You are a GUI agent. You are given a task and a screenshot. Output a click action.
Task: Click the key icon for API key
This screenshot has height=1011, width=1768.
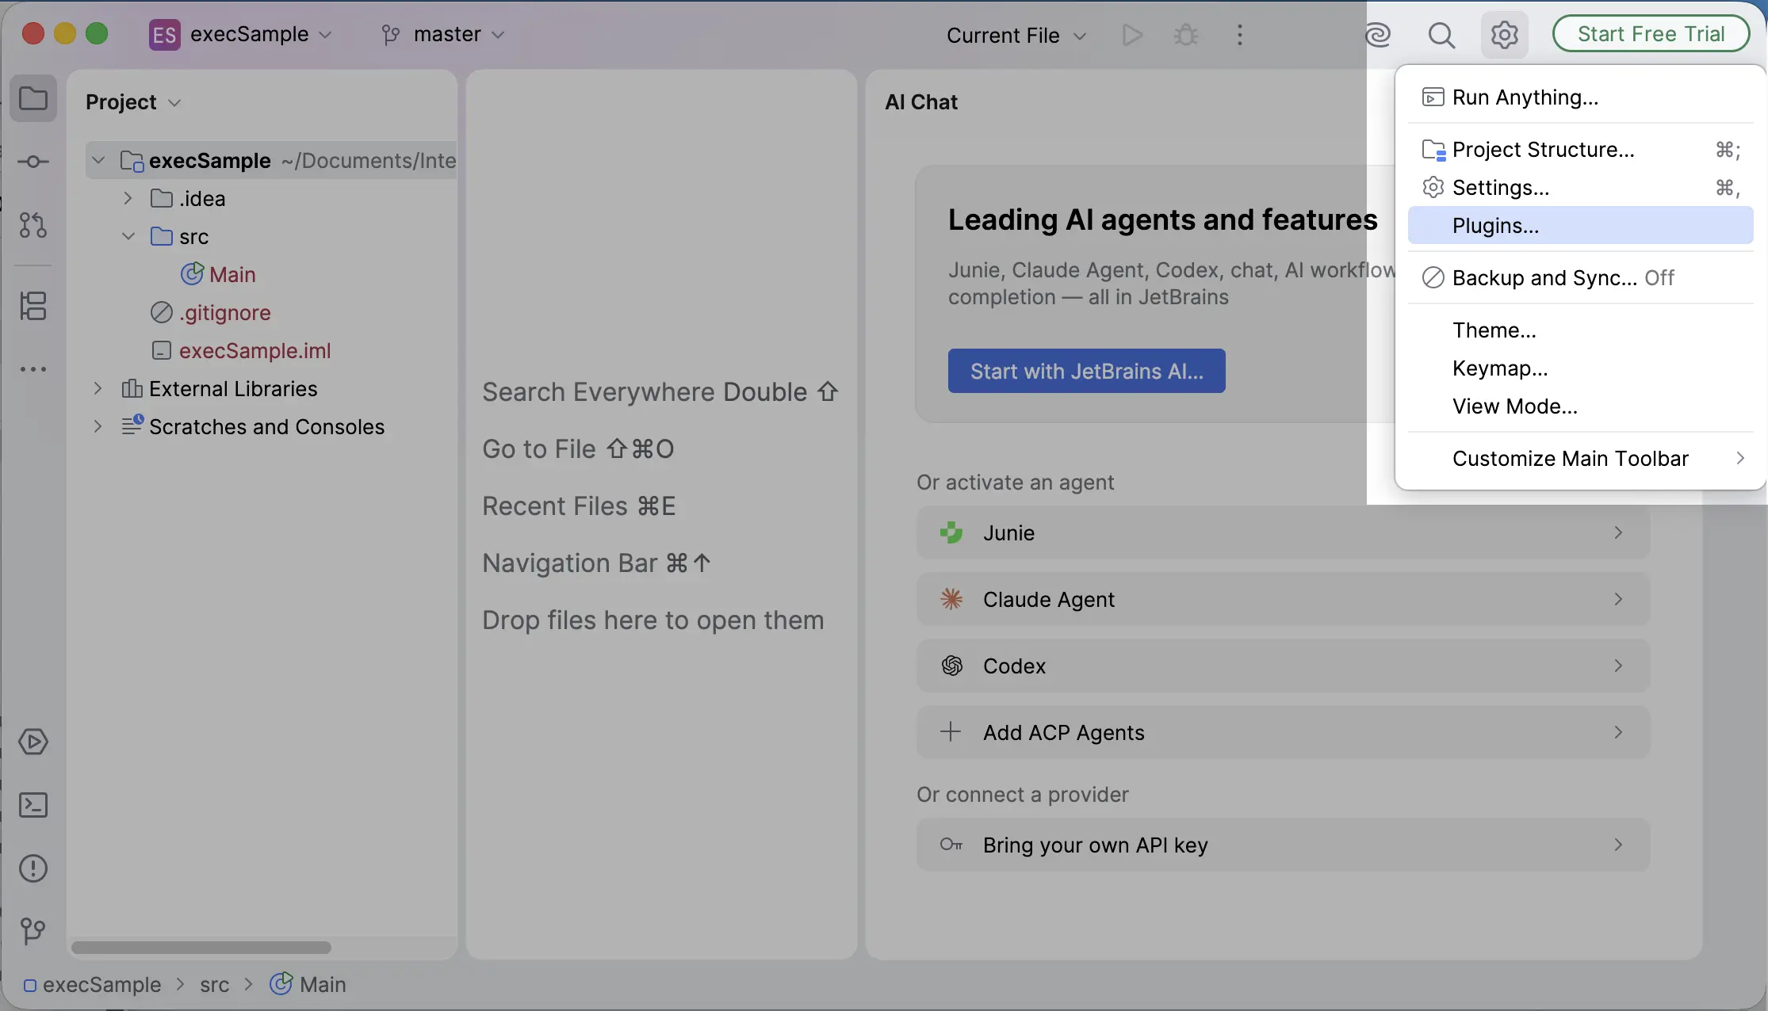pyautogui.click(x=951, y=845)
